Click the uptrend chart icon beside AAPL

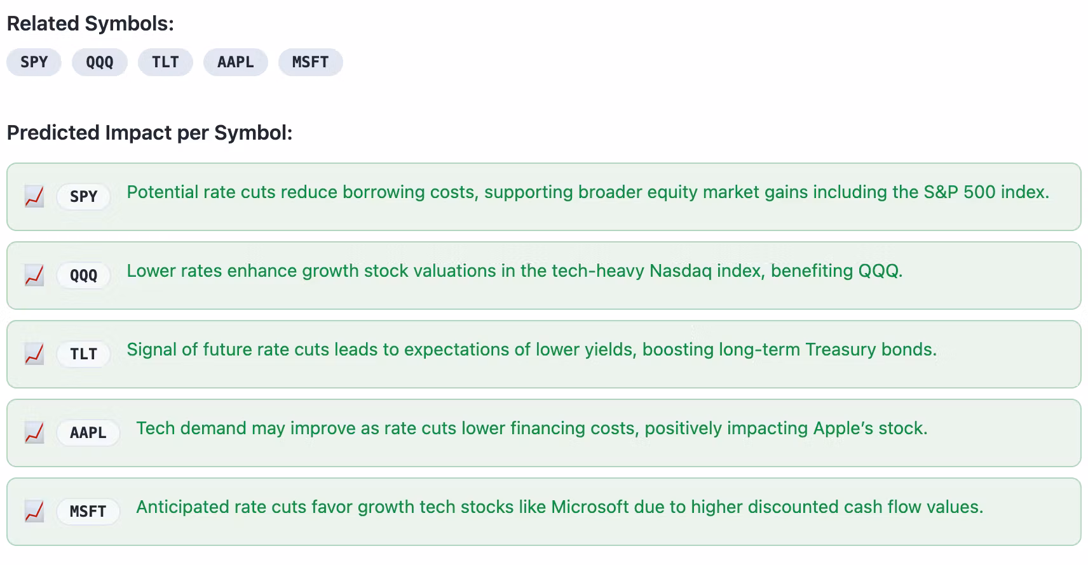(34, 432)
